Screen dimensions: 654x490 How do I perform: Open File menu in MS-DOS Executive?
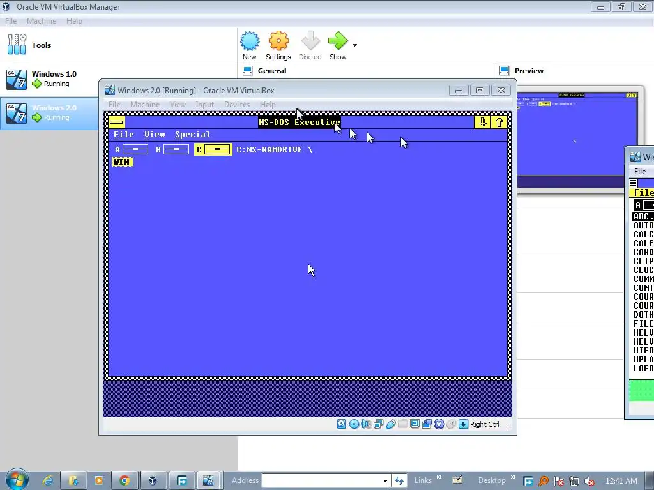pos(124,135)
